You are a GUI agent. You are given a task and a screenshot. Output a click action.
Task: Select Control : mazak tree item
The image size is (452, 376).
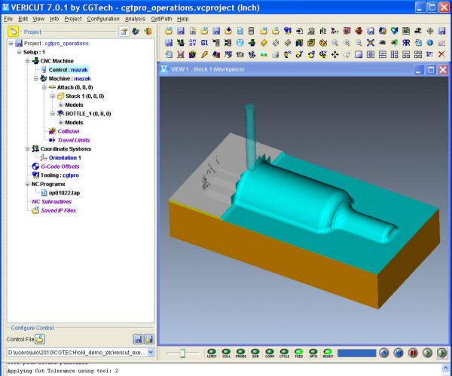(68, 69)
